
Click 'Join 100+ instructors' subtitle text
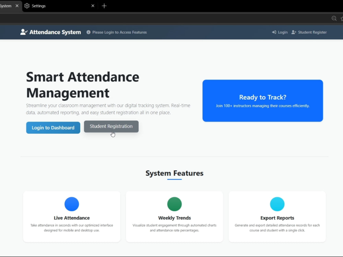tap(263, 106)
